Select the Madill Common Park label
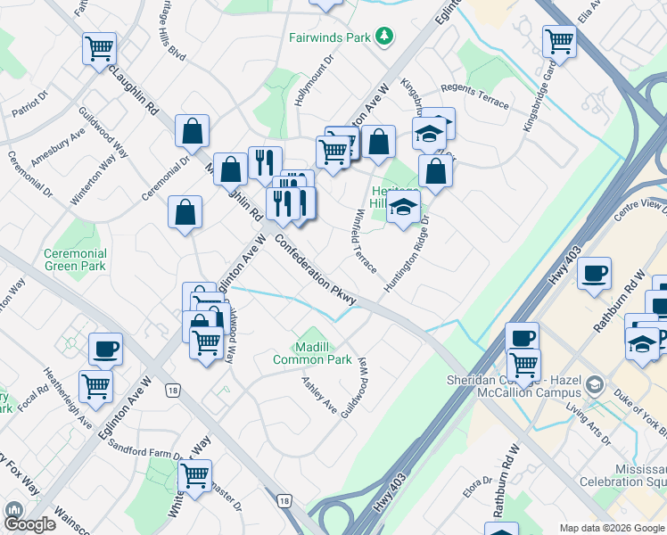Viewport: 667px width, 535px height. pos(312,353)
